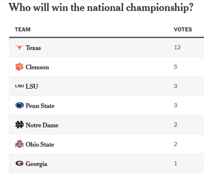The height and width of the screenshot is (174, 204).
Task: Select the Penn State team name text
Action: 40,106
